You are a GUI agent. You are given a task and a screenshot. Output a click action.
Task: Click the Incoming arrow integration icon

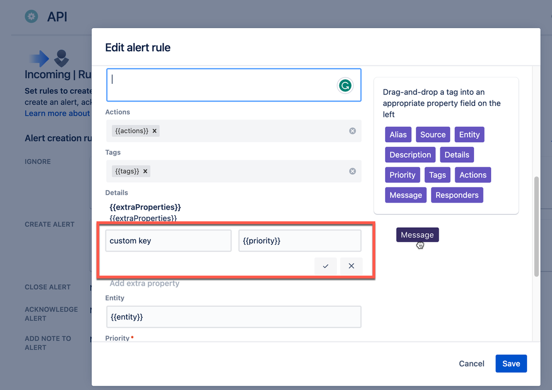pos(39,58)
